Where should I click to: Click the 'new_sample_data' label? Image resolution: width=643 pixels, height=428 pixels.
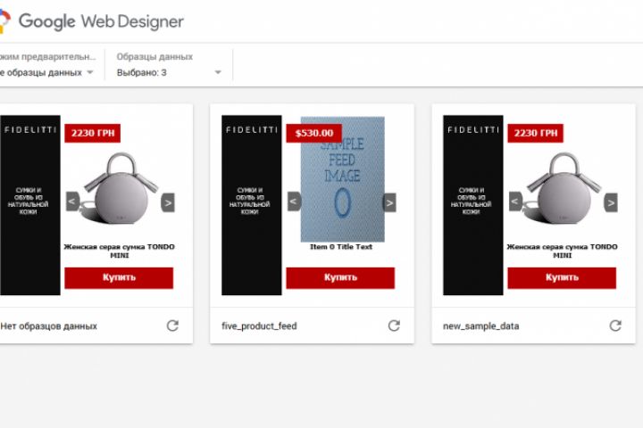coord(481,326)
